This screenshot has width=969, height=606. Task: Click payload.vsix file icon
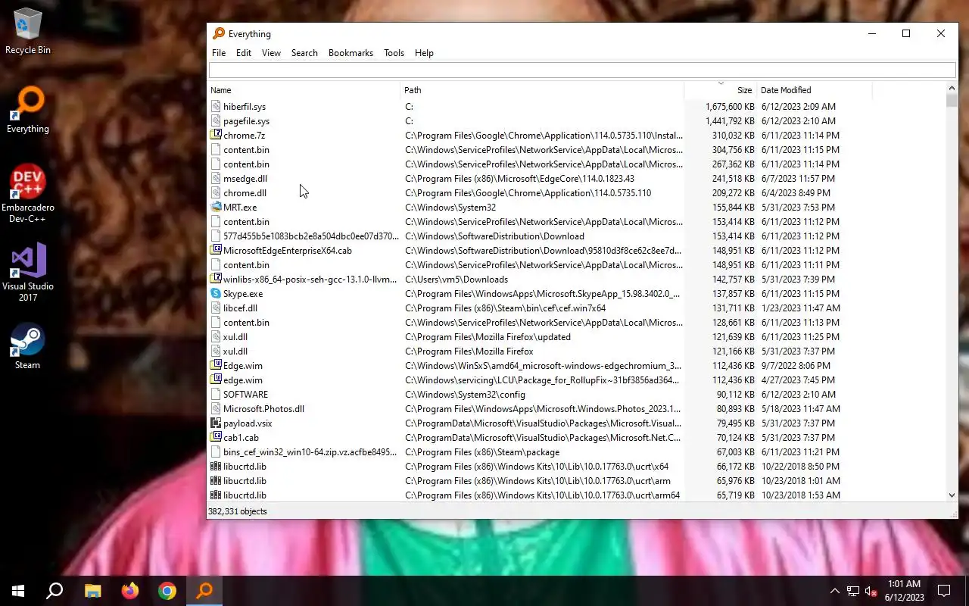[x=216, y=423]
